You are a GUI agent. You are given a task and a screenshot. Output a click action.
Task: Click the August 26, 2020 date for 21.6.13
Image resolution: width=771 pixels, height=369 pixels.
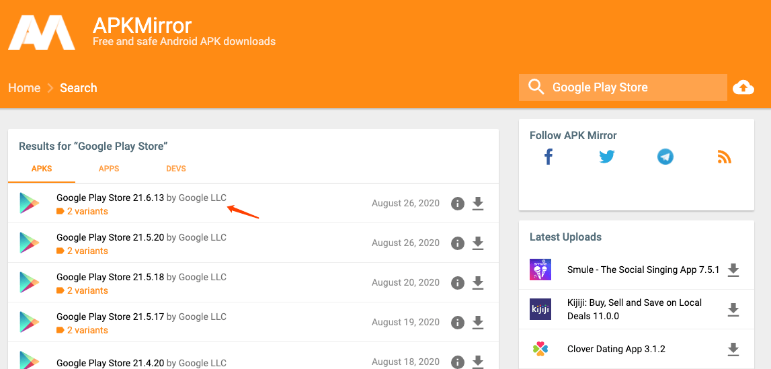[405, 204]
